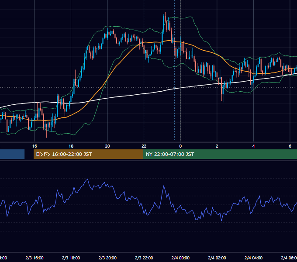This screenshot has width=297, height=262.
Task: Click hour label 6 on the upper chart axis
Action: [x=290, y=146]
